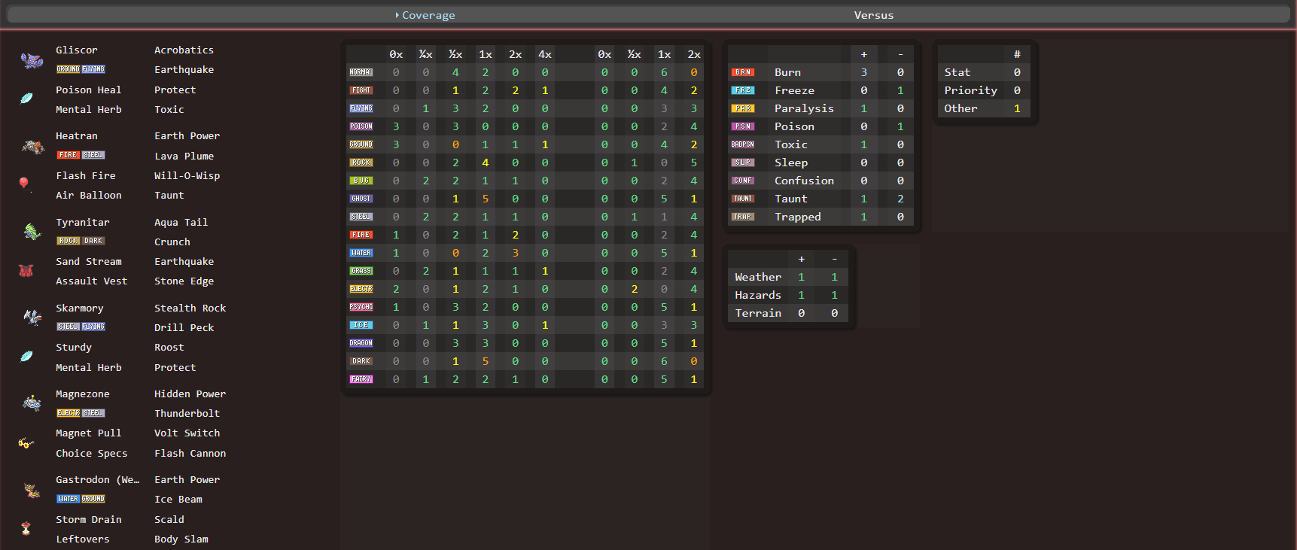Click the Fight type badge in coverage table
The width and height of the screenshot is (1297, 550).
361,90
